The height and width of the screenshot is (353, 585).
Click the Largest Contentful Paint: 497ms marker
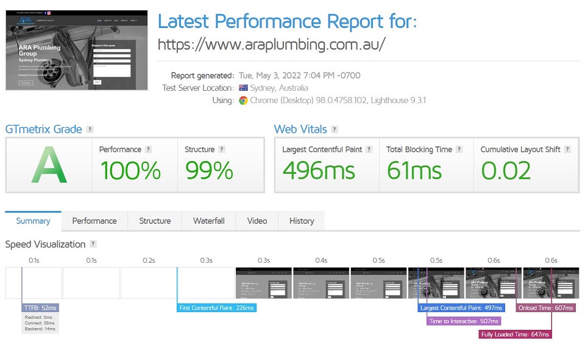click(x=461, y=308)
